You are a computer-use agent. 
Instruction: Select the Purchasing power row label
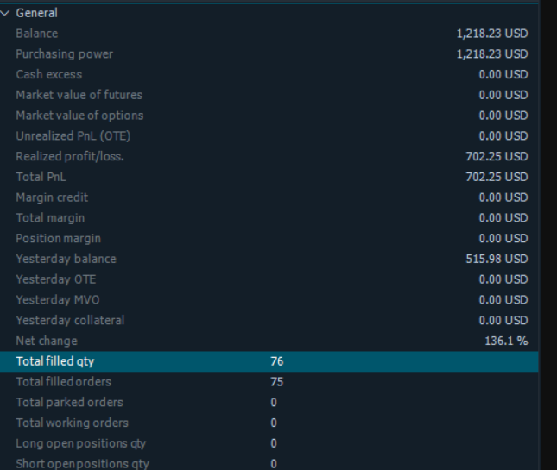click(64, 54)
